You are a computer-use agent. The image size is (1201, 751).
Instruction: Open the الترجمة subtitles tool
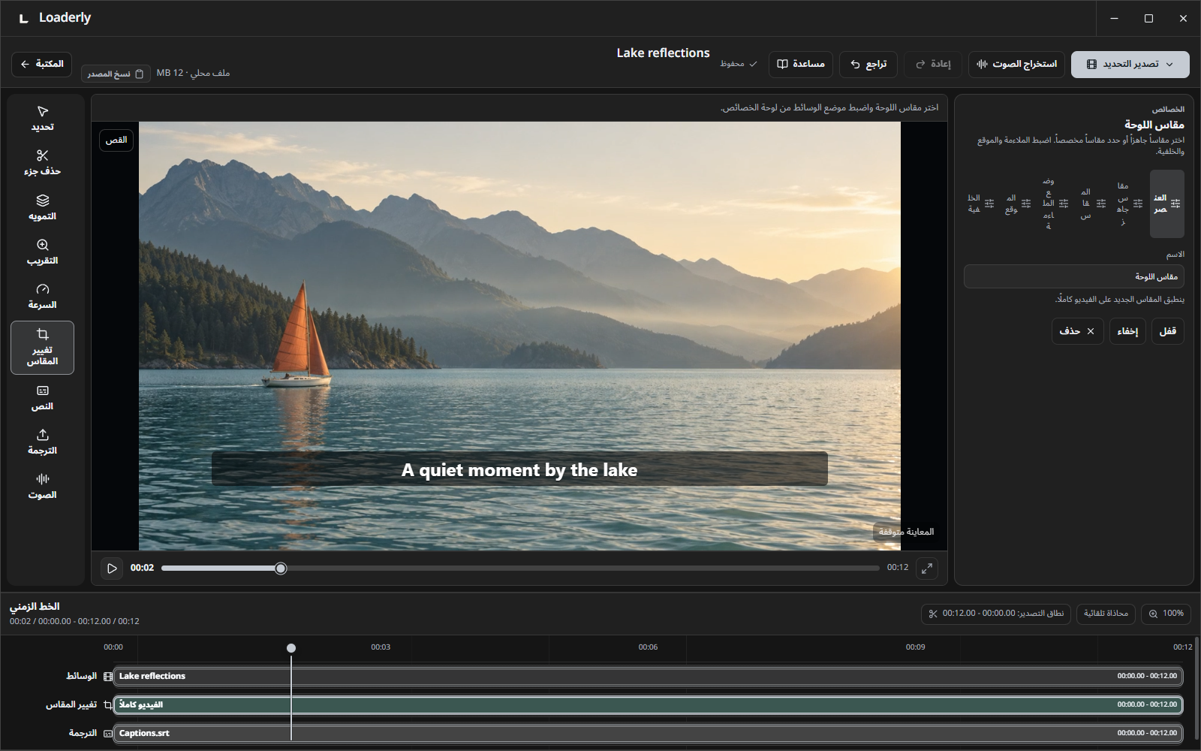point(42,442)
